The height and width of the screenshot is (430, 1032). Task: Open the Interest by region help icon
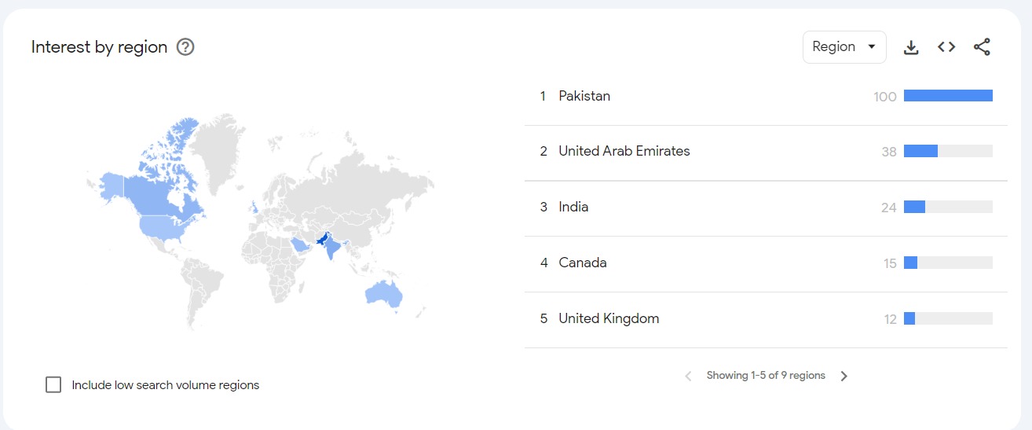click(x=185, y=47)
